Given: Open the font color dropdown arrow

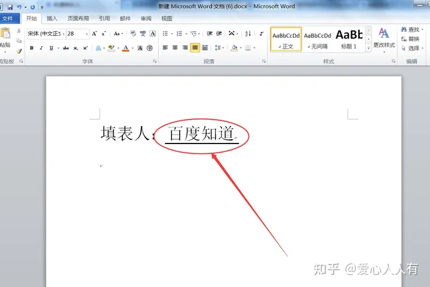Looking at the screenshot, I should tap(133, 48).
